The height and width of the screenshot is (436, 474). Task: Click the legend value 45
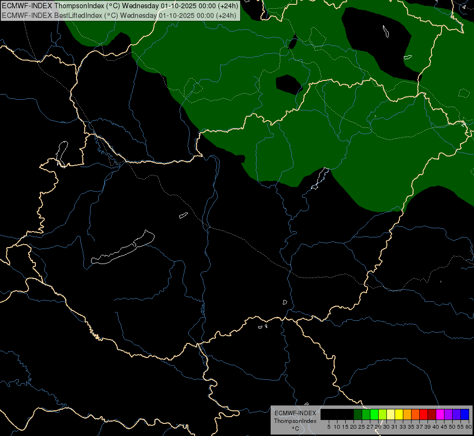tap(444, 427)
